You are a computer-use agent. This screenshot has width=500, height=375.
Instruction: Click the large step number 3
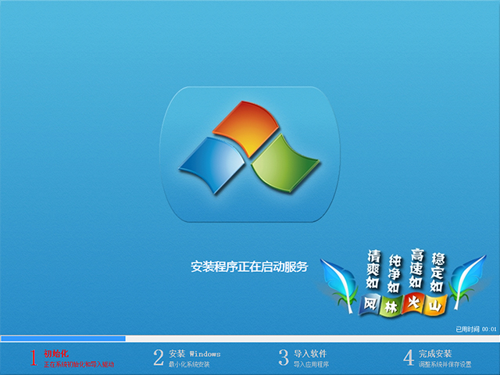tap(284, 358)
